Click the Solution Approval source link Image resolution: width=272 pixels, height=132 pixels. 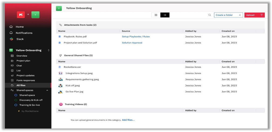132,43
